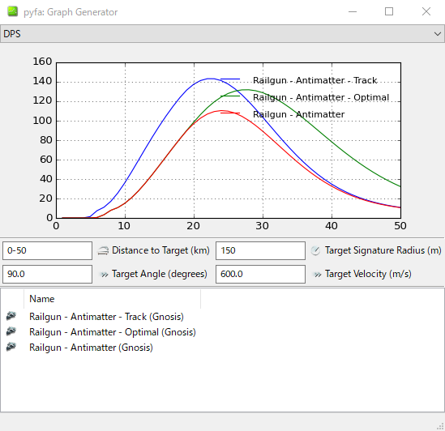Click the Target Signature Radius (m) label

[x=383, y=250]
